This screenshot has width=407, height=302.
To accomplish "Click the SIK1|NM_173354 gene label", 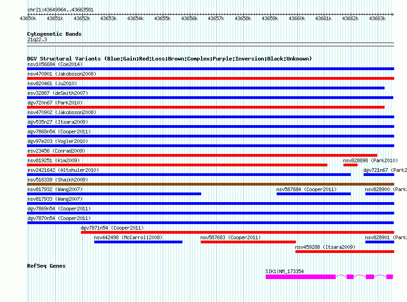I will click(284, 271).
